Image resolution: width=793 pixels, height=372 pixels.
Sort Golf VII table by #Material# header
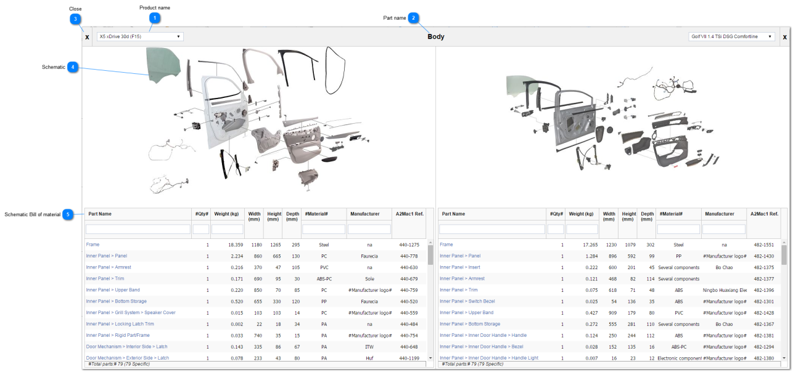pos(671,214)
